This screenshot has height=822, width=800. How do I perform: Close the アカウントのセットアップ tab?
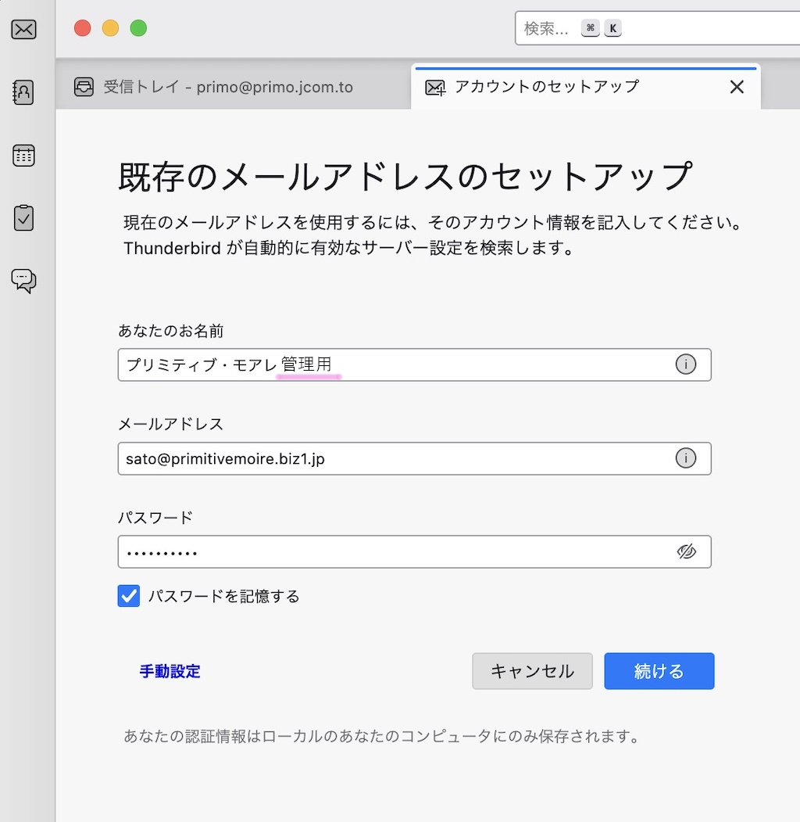click(736, 87)
